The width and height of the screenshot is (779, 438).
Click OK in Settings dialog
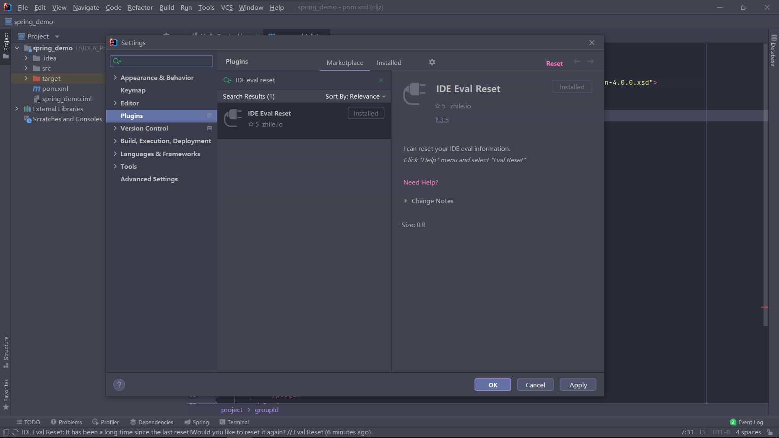tap(493, 385)
